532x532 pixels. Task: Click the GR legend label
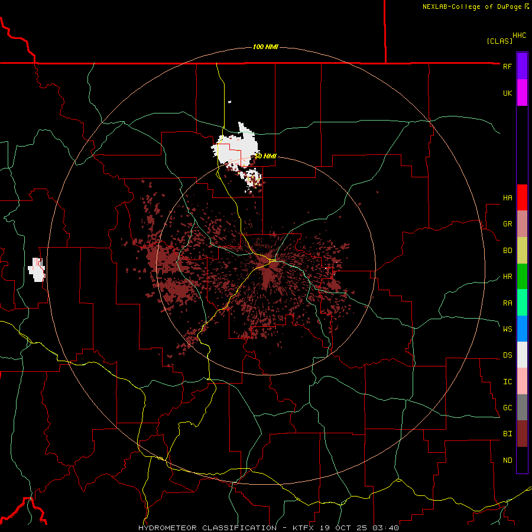[507, 224]
